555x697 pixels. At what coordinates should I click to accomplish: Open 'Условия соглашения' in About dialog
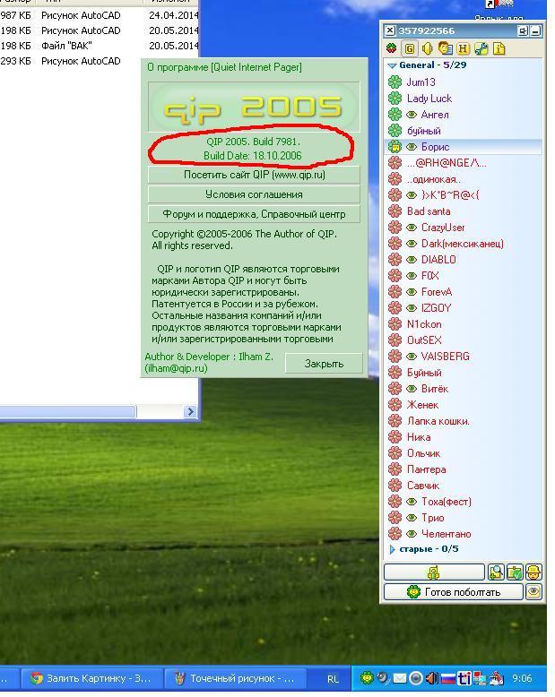(254, 194)
